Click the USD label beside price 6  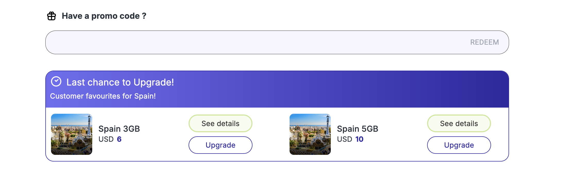pos(106,139)
